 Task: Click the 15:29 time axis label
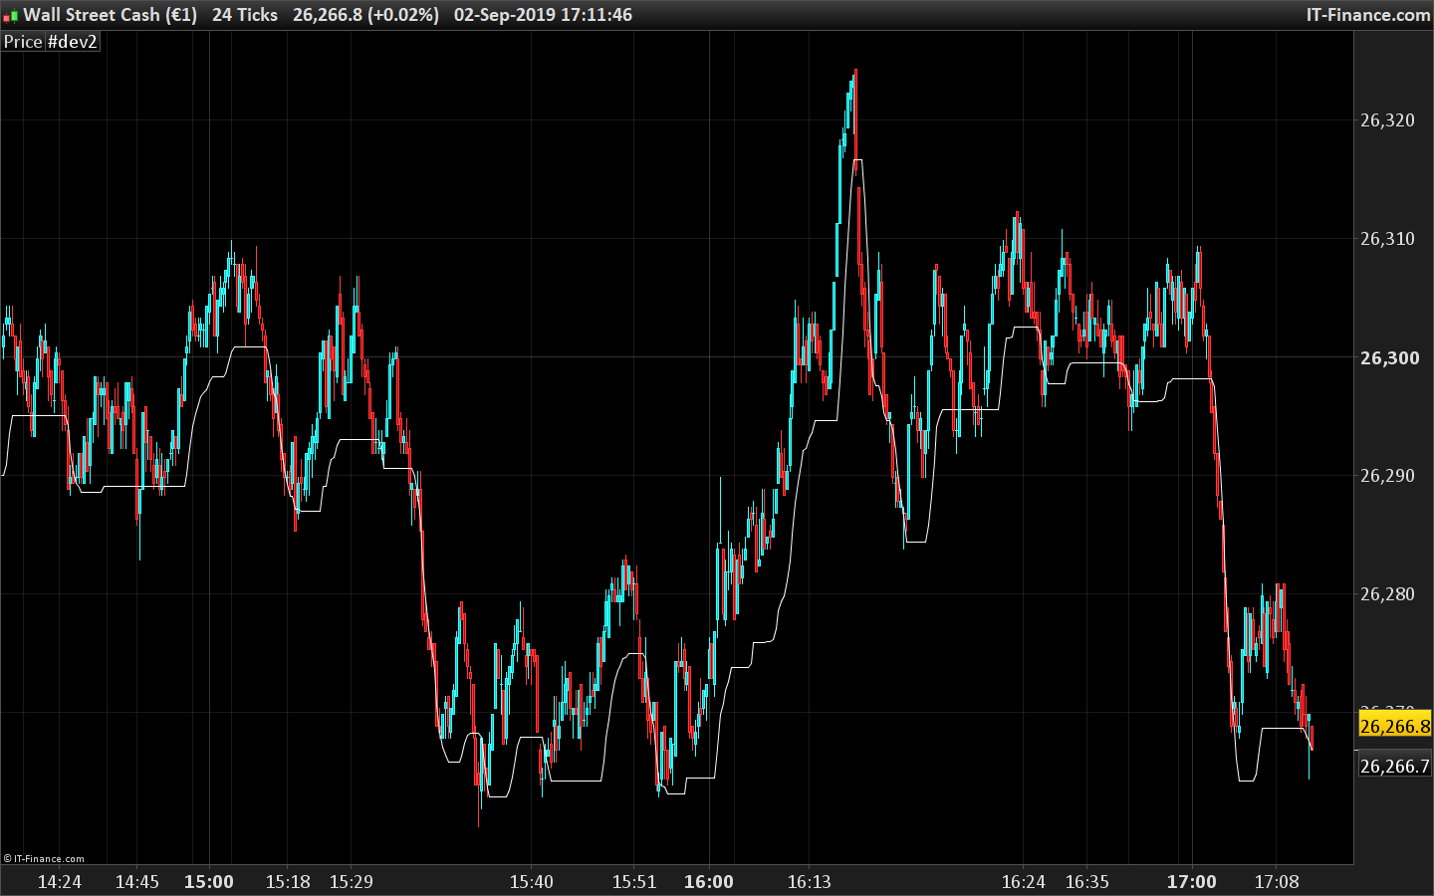[x=352, y=882]
